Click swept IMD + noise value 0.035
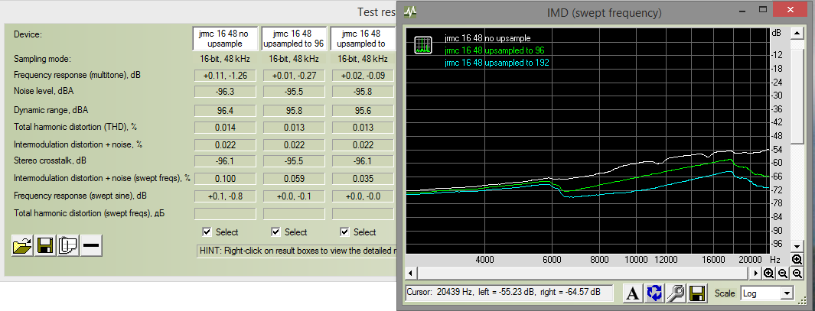 (x=363, y=179)
